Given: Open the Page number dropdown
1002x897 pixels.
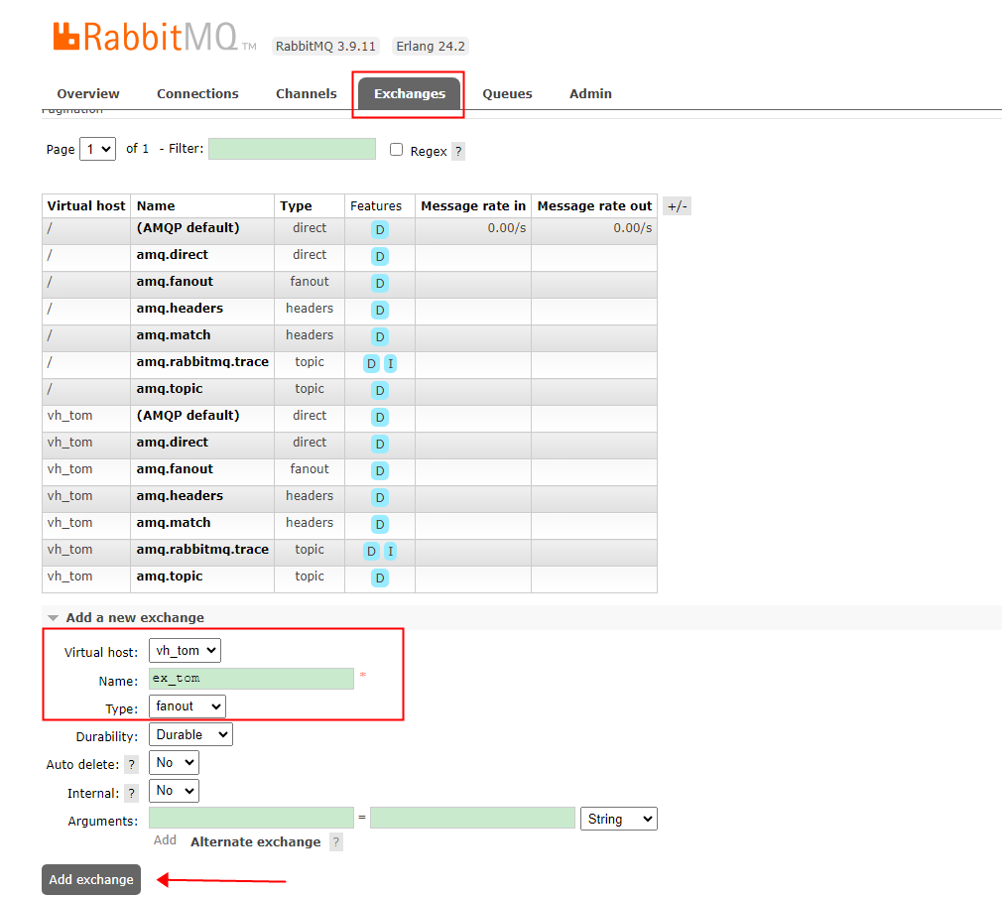Looking at the screenshot, I should pos(98,149).
